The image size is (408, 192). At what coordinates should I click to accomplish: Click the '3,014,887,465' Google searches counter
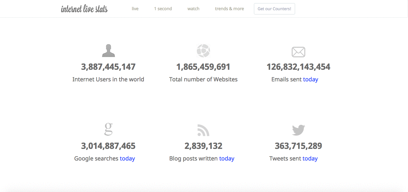[x=108, y=146]
